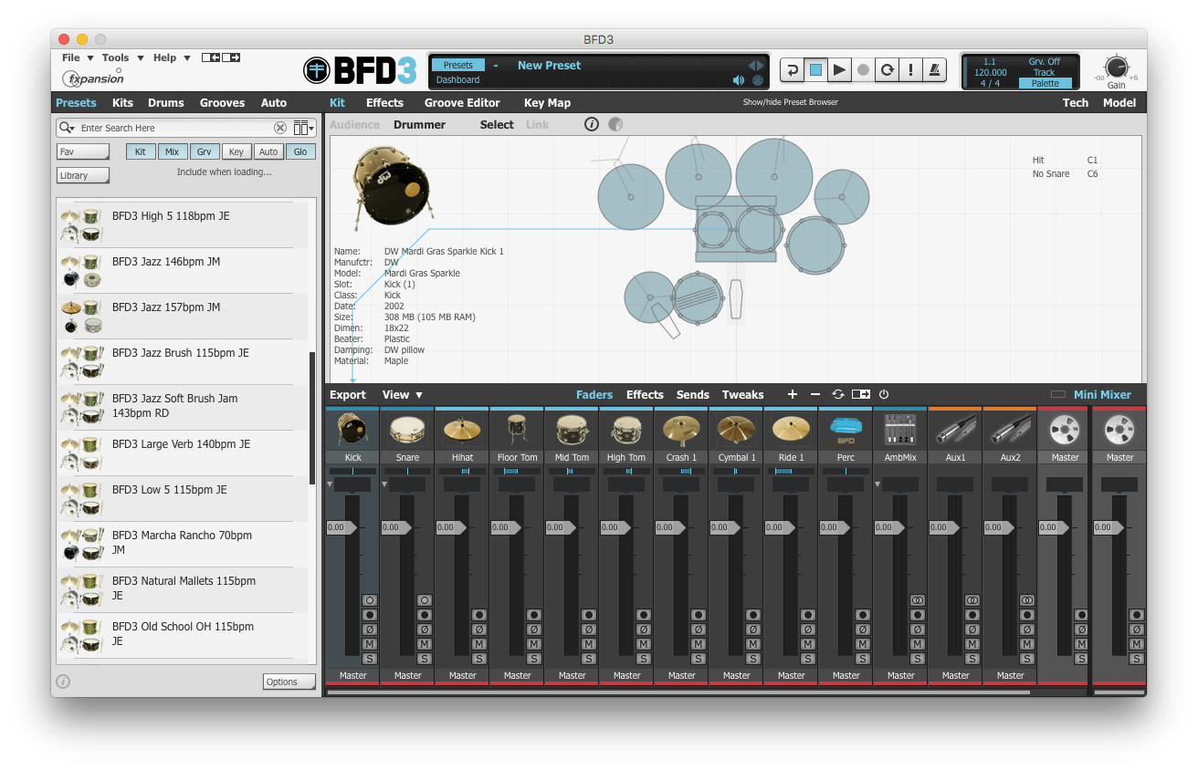Screen dimensions: 1198x770
Task: Open the Key Map tab
Action: point(547,103)
